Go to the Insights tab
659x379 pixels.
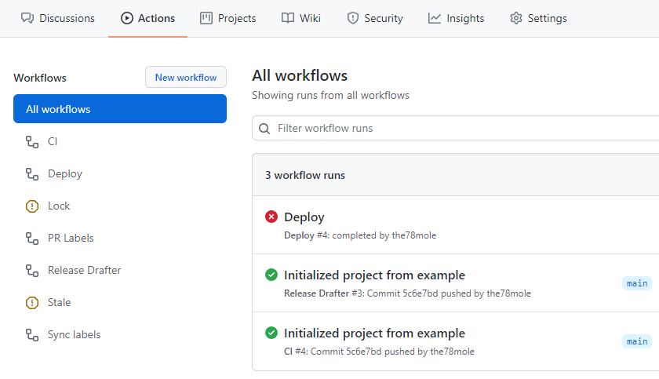tap(457, 18)
